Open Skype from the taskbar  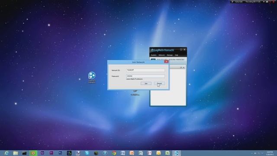(x=87, y=153)
